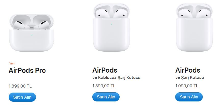The width and height of the screenshot is (216, 106).
Task: Open the AirPods Pro title link
Action: [x=27, y=71]
